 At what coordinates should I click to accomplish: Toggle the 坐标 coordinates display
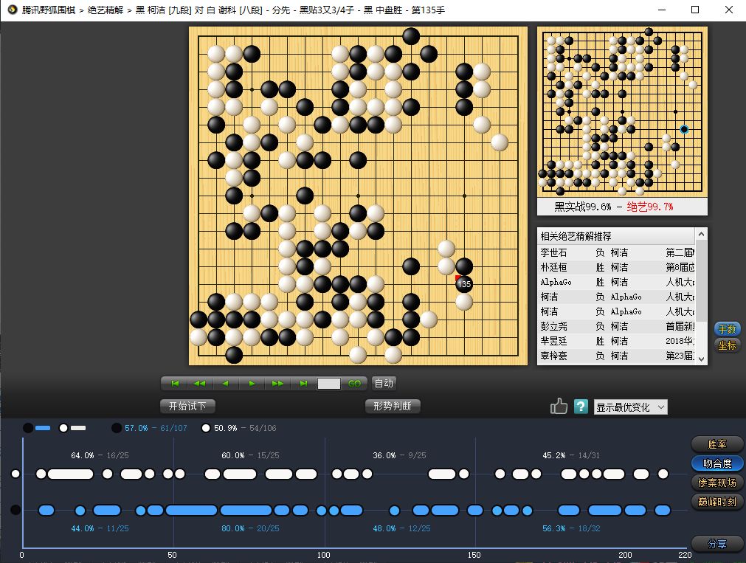tap(727, 345)
